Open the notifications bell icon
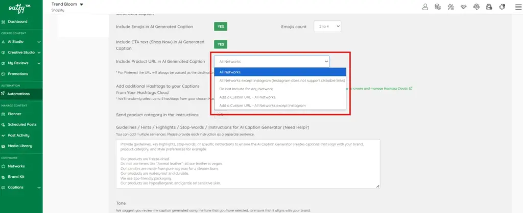This screenshot has width=523, height=213. [x=502, y=7]
